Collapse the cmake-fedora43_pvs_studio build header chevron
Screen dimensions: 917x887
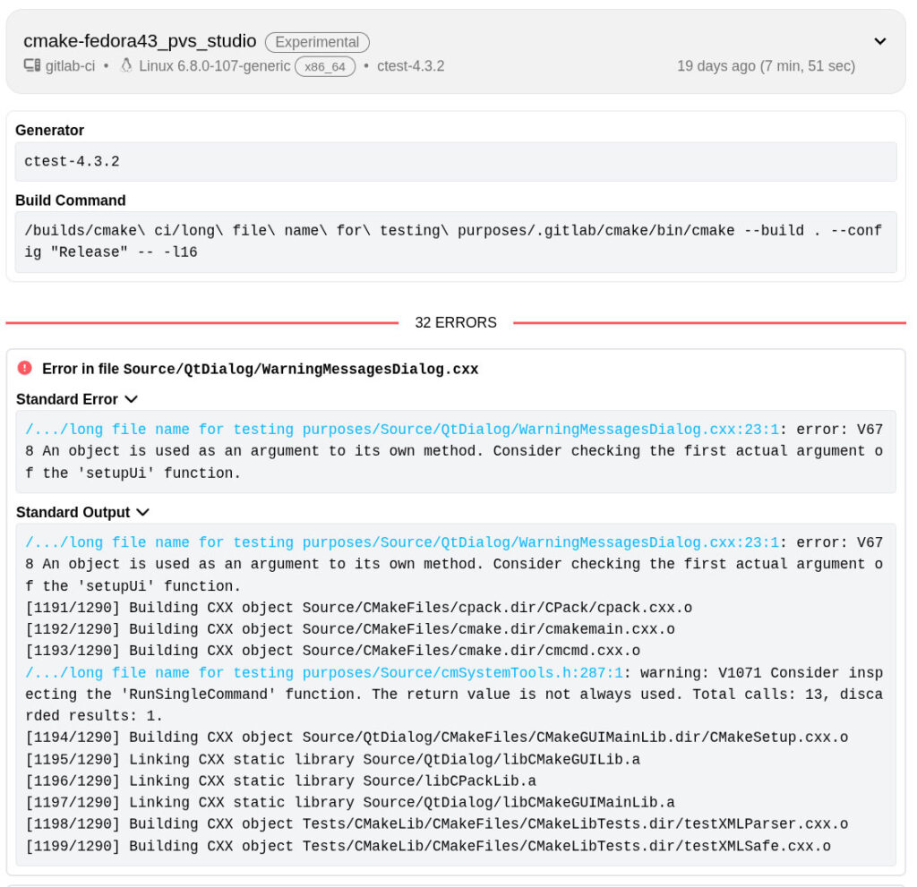(879, 41)
